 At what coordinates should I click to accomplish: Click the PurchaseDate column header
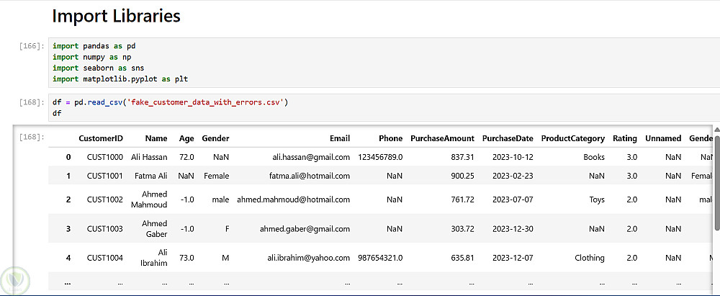tap(508, 138)
